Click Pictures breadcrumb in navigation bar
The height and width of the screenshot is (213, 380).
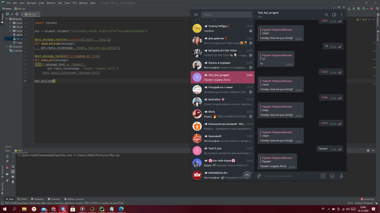(x=7, y=9)
